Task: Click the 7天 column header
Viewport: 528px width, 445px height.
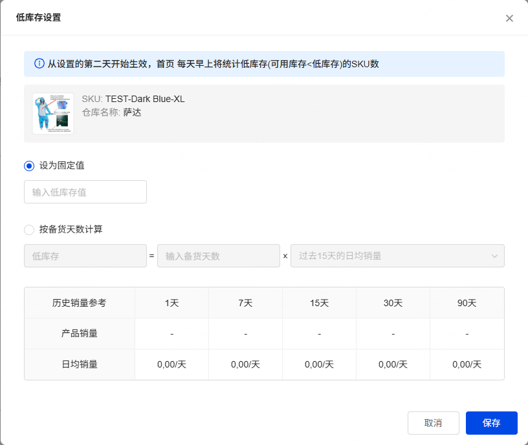Action: click(245, 303)
